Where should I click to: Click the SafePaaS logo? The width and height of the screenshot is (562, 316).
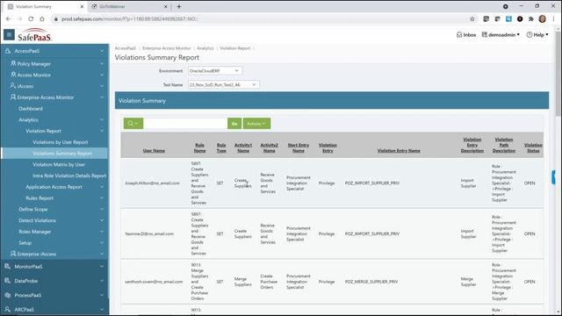click(x=34, y=35)
